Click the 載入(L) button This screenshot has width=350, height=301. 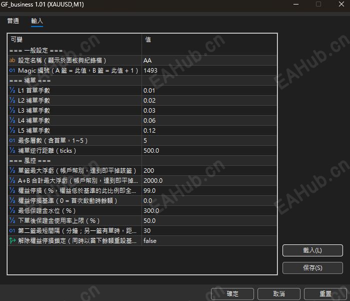pyautogui.click(x=312, y=250)
